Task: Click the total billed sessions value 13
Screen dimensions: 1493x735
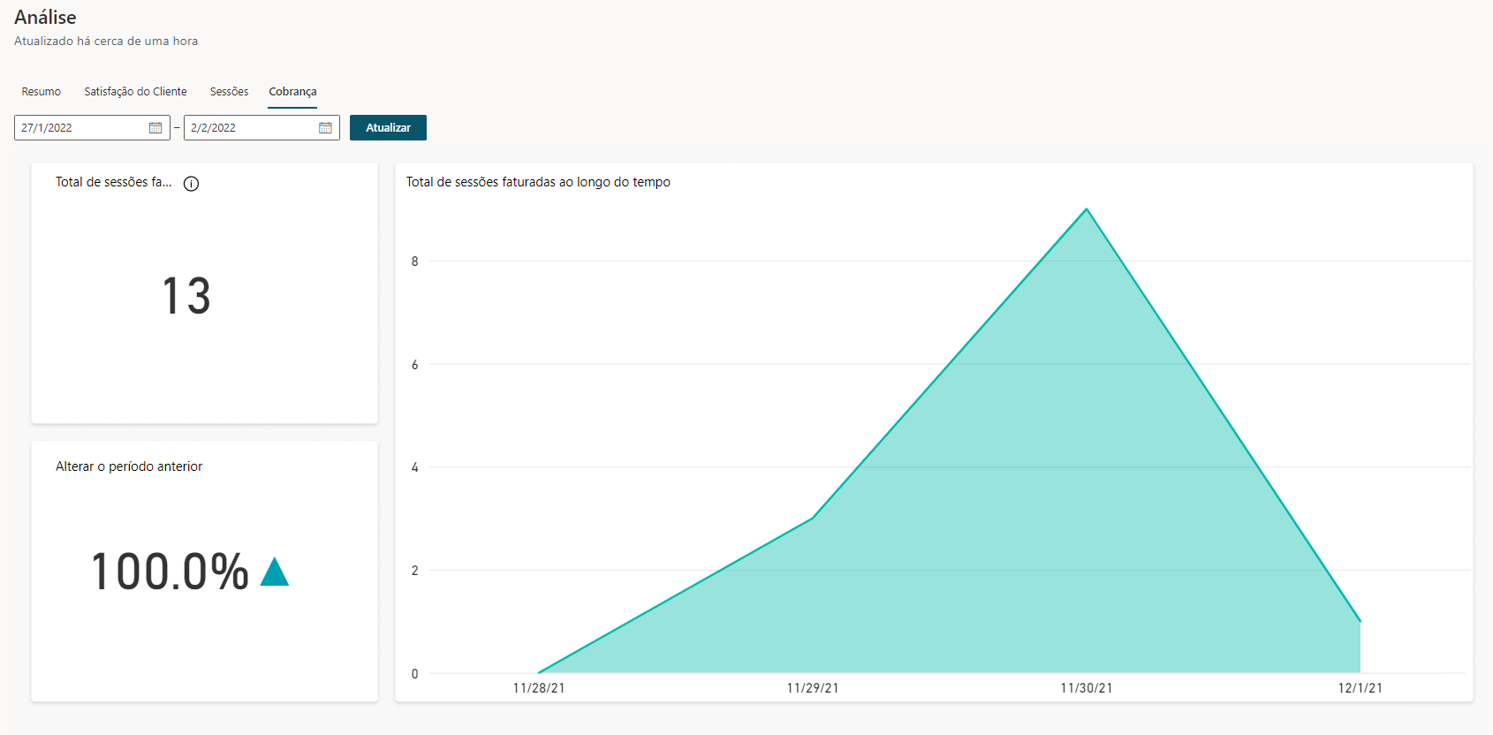Action: point(186,296)
